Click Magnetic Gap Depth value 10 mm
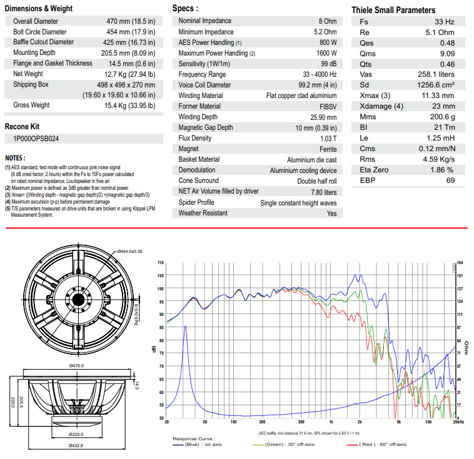Screen dimensions: 474x459 click(305, 128)
